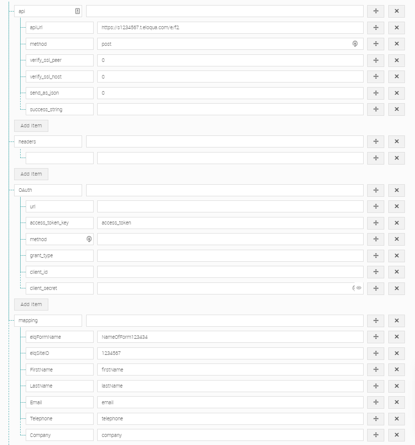Click the move icon on the api row

click(x=375, y=11)
